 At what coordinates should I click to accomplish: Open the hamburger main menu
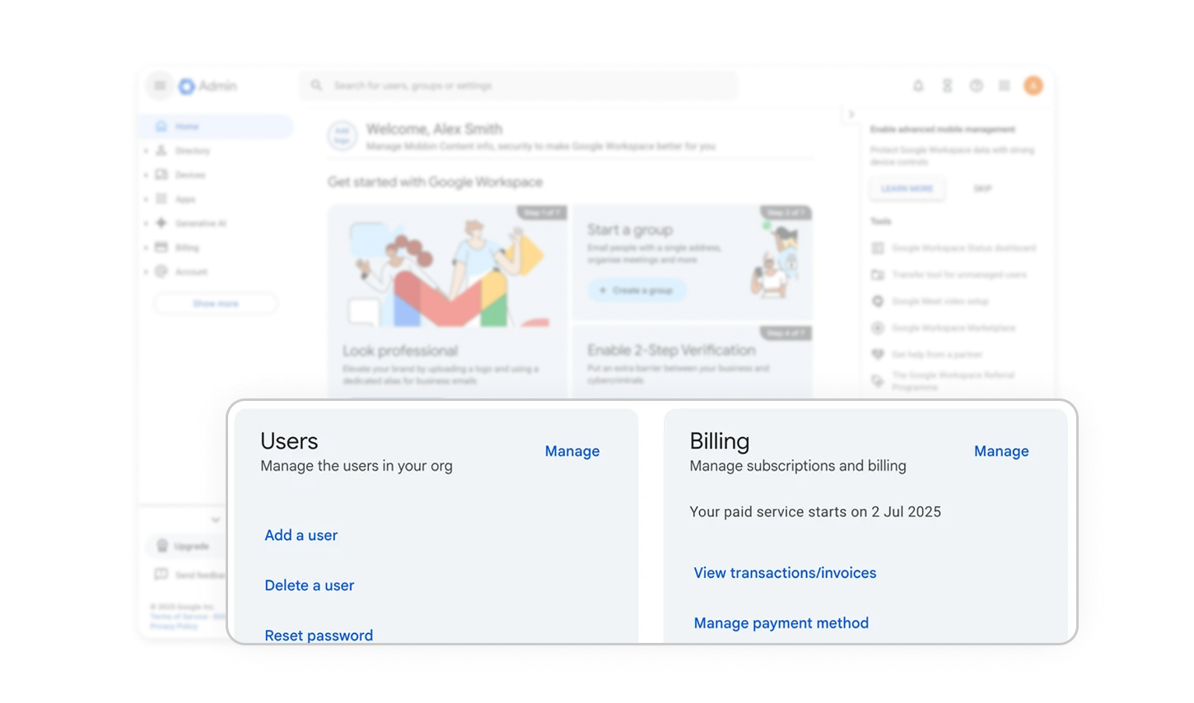coord(160,86)
